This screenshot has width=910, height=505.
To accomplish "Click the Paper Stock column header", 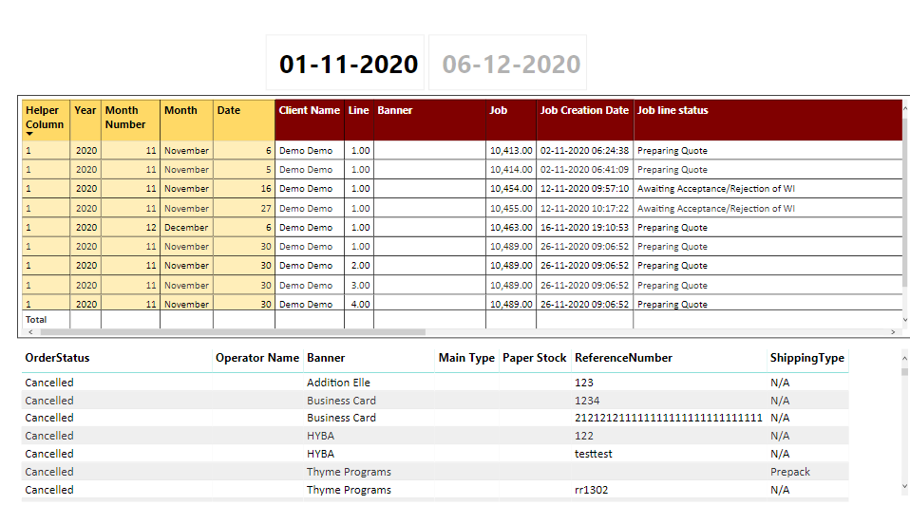I will [x=535, y=358].
